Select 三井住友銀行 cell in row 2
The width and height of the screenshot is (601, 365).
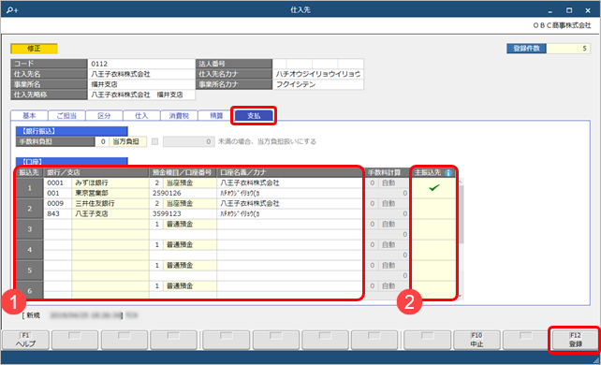click(x=110, y=204)
